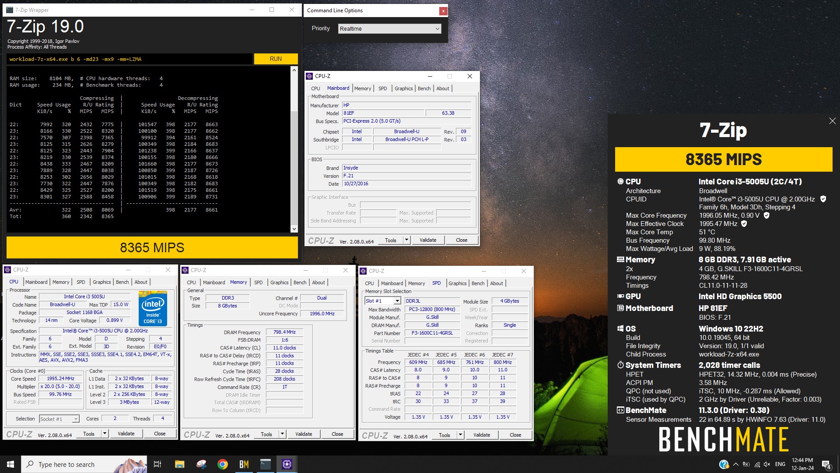Image resolution: width=840 pixels, height=473 pixels.
Task: Click the PC3-12800 (800 MHz) bandwidth value
Action: coord(432,309)
